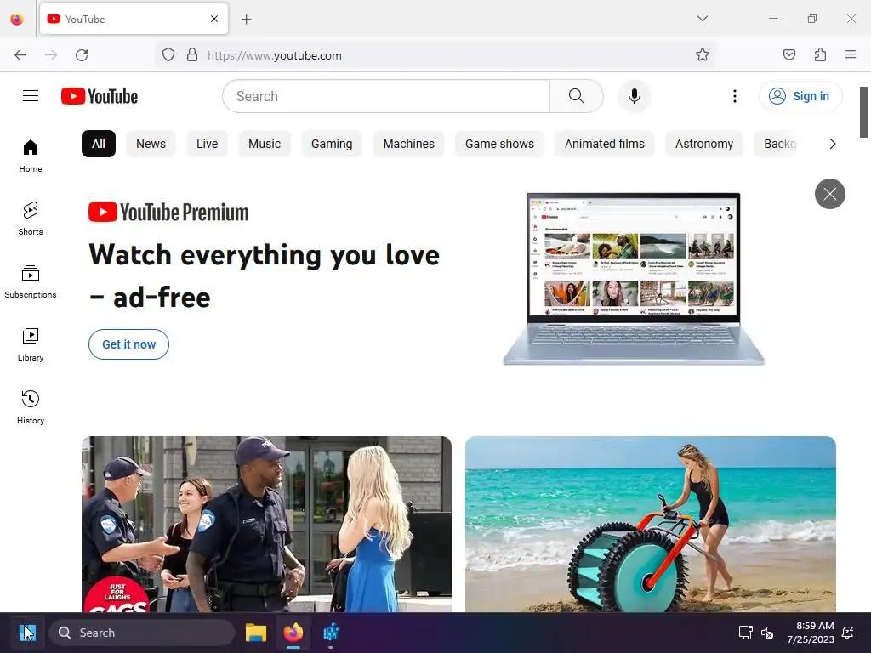Select the Gaming category chip
The height and width of the screenshot is (653, 871).
click(x=332, y=144)
